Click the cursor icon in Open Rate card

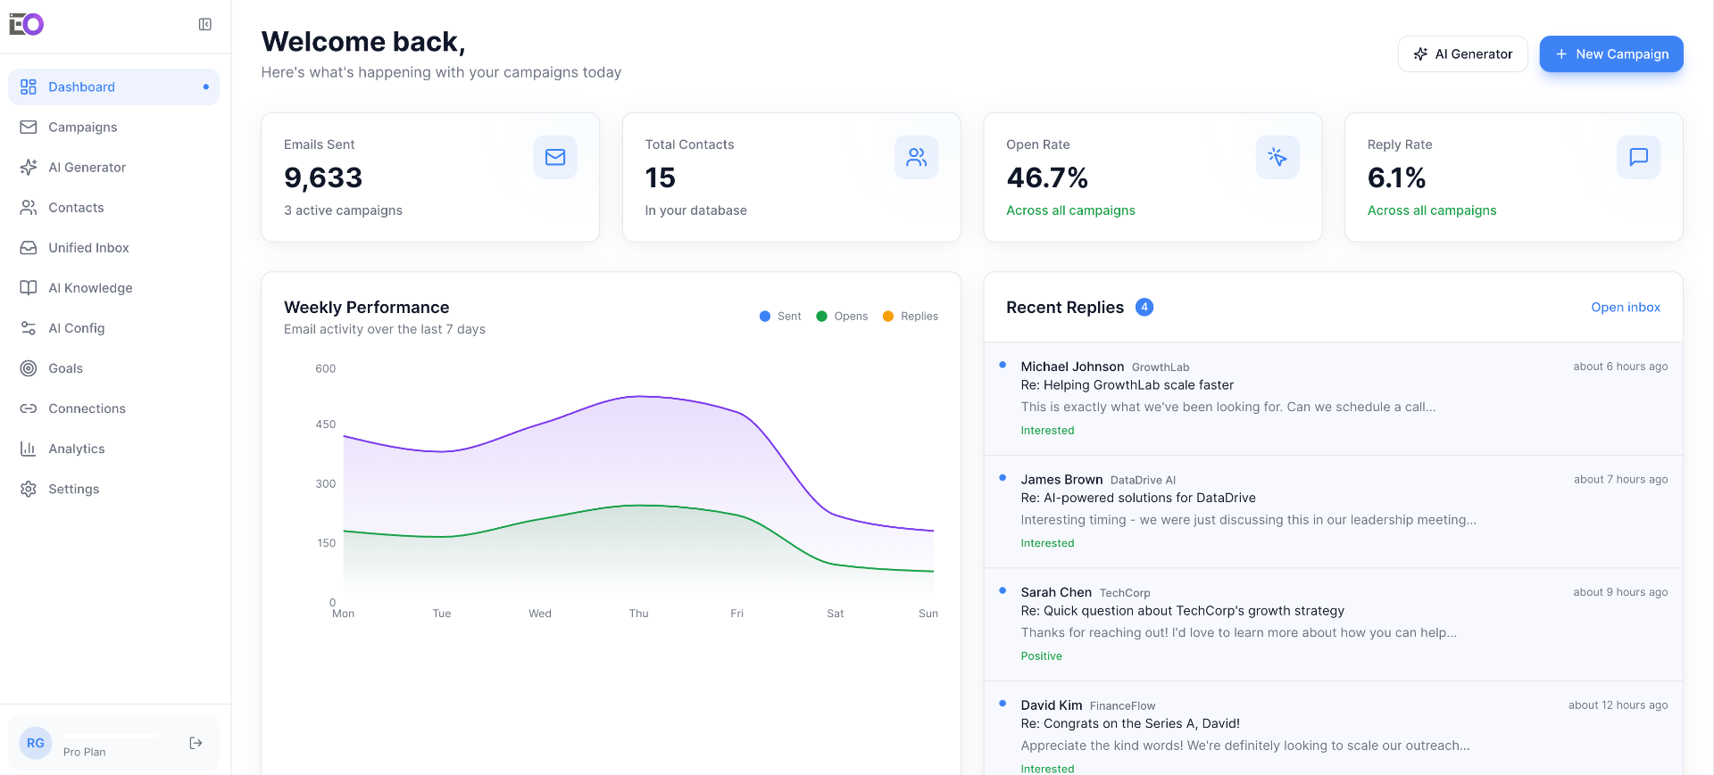tap(1277, 157)
